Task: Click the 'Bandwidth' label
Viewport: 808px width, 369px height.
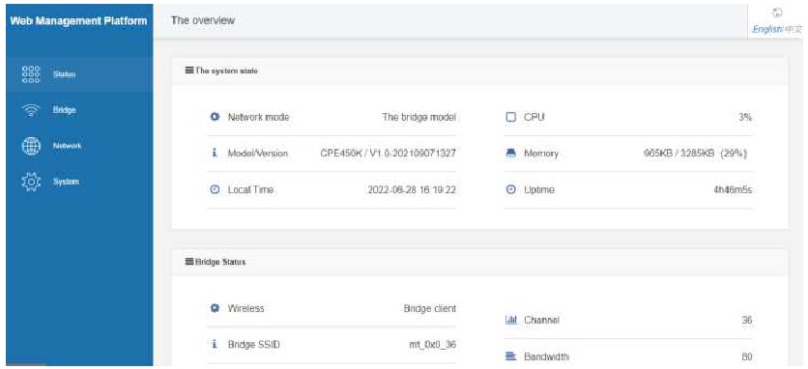Action: [x=546, y=356]
